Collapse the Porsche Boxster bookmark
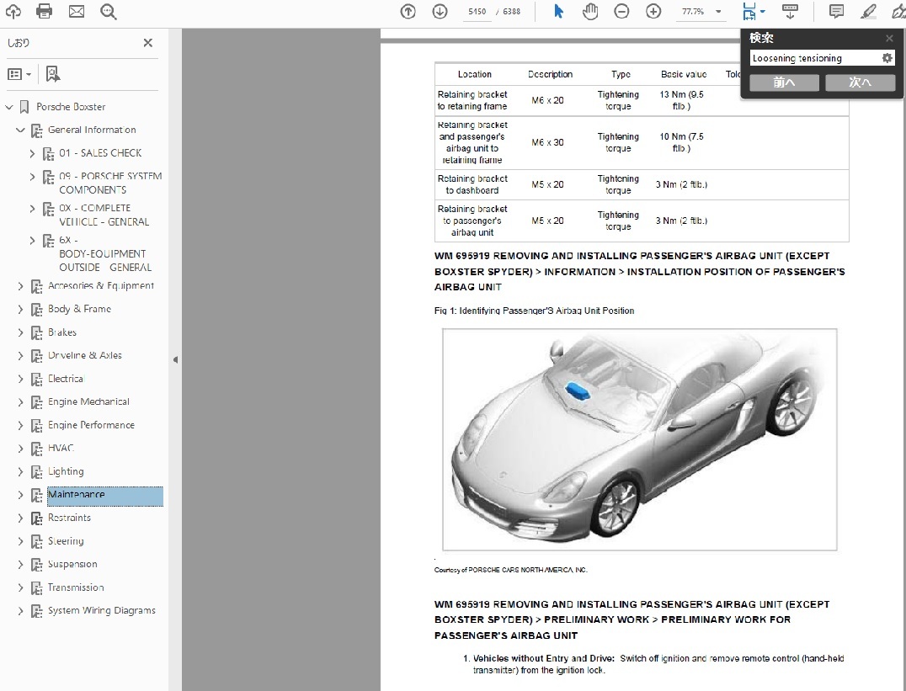The height and width of the screenshot is (691, 906). [8, 107]
